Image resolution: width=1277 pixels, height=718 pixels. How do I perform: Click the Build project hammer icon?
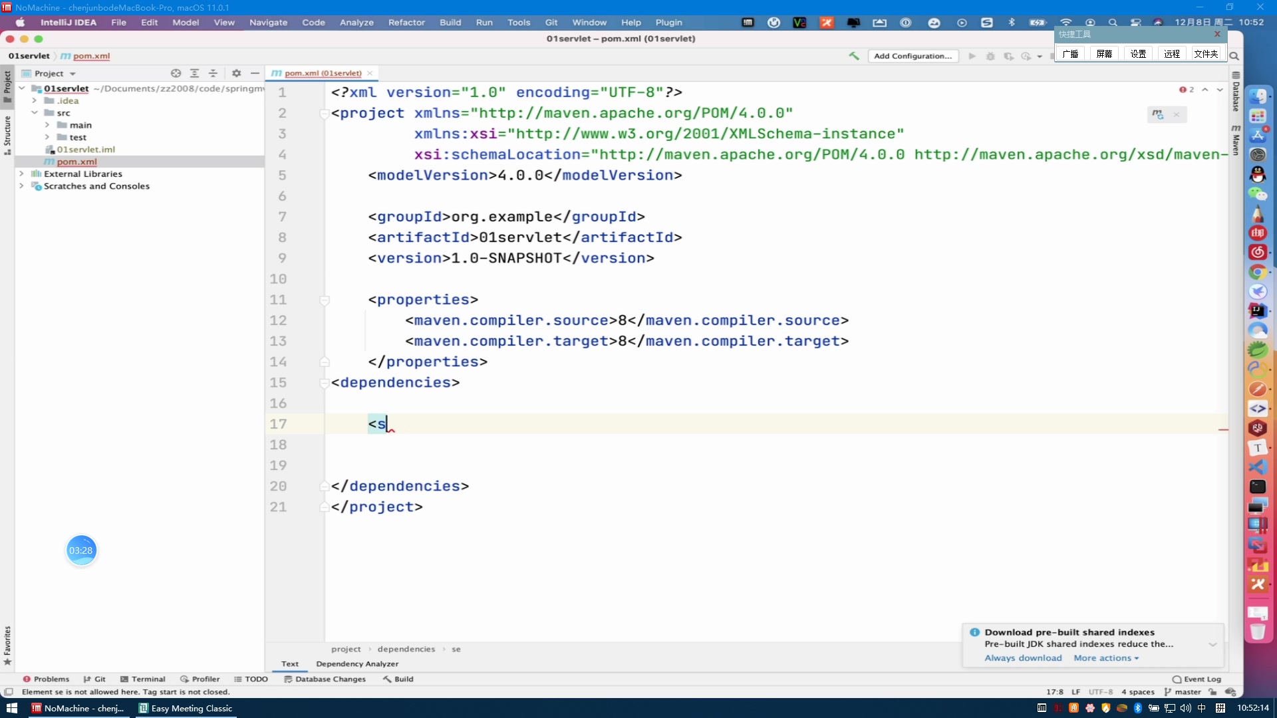click(x=854, y=56)
